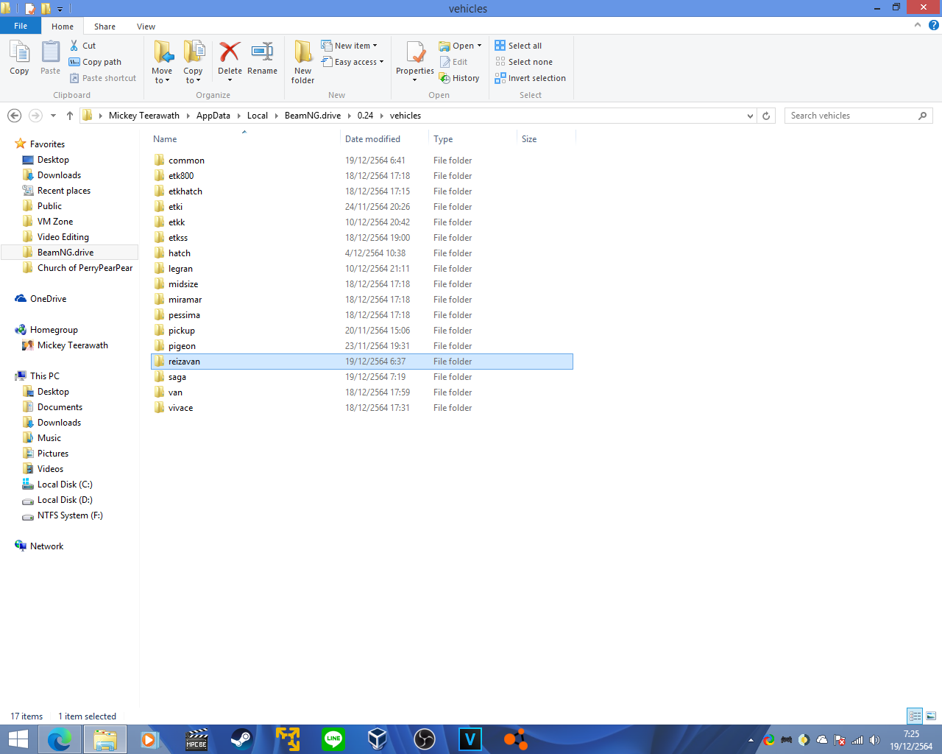Open the Open button dropdown

[478, 46]
